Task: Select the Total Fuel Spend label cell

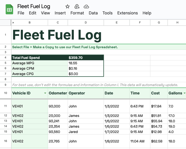Action: (x=40, y=58)
